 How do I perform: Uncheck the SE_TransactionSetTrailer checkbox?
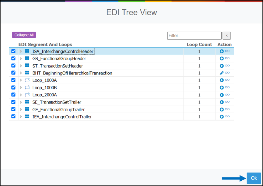pyautogui.click(x=13, y=102)
